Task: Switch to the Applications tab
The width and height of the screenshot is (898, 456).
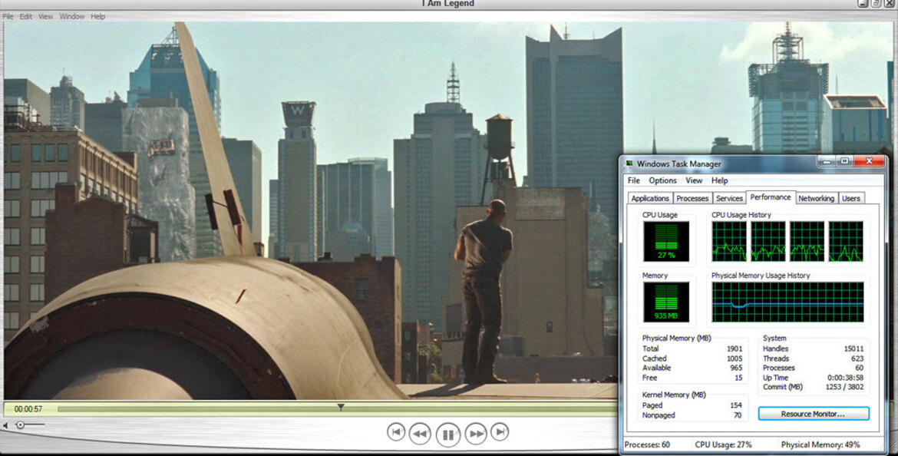Action: point(650,198)
